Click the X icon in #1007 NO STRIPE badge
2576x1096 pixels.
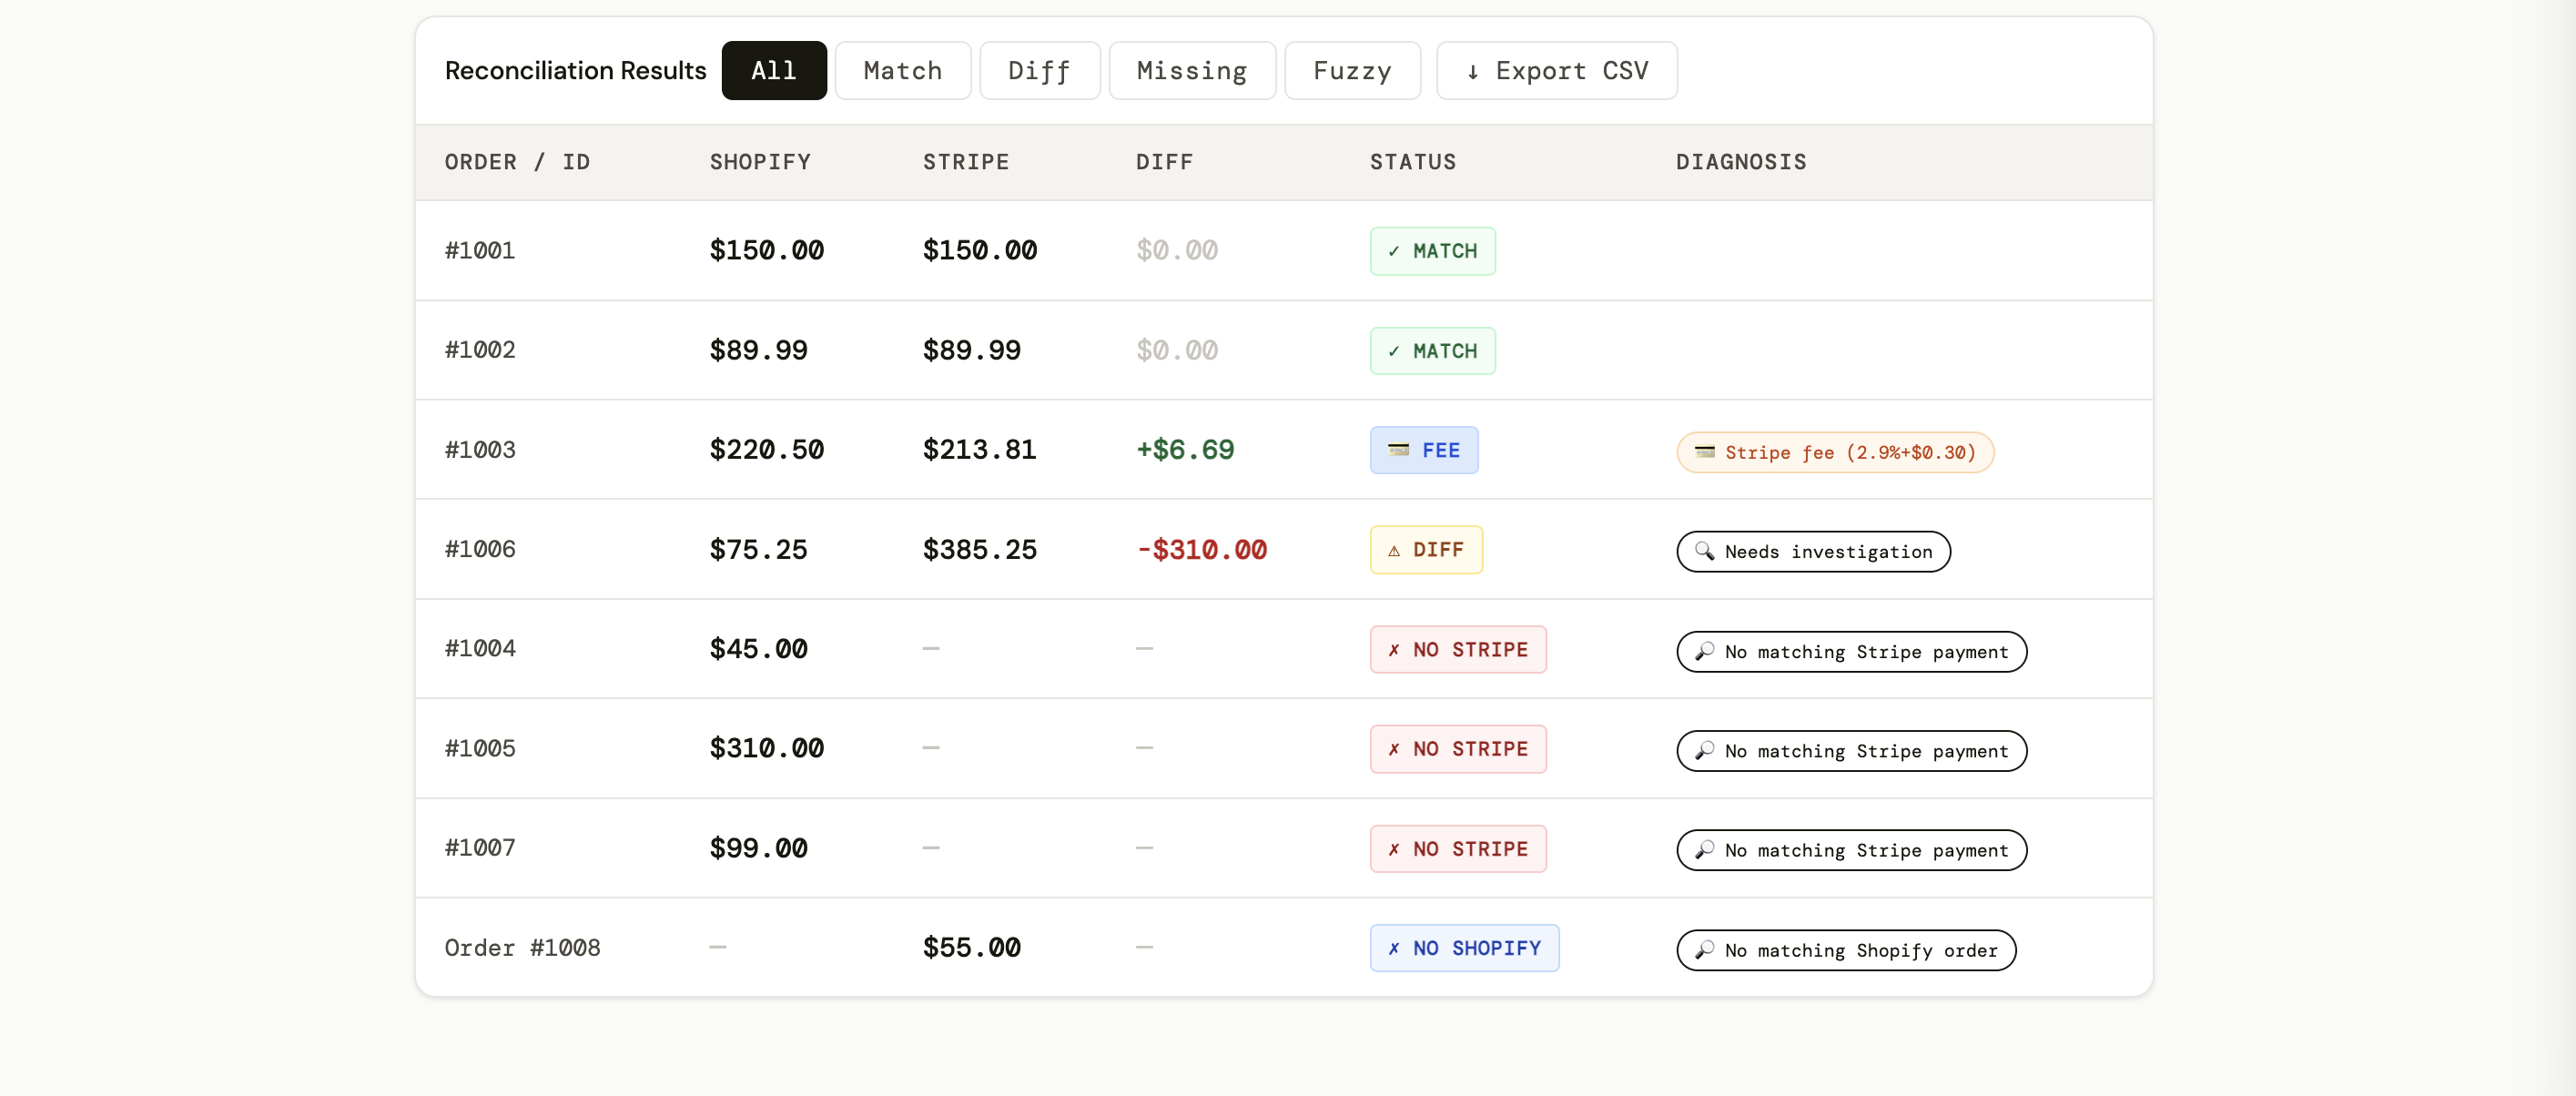tap(1393, 849)
